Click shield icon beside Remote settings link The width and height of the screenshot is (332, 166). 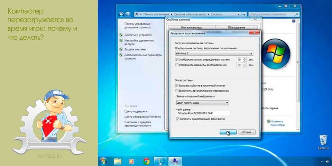tap(121, 40)
